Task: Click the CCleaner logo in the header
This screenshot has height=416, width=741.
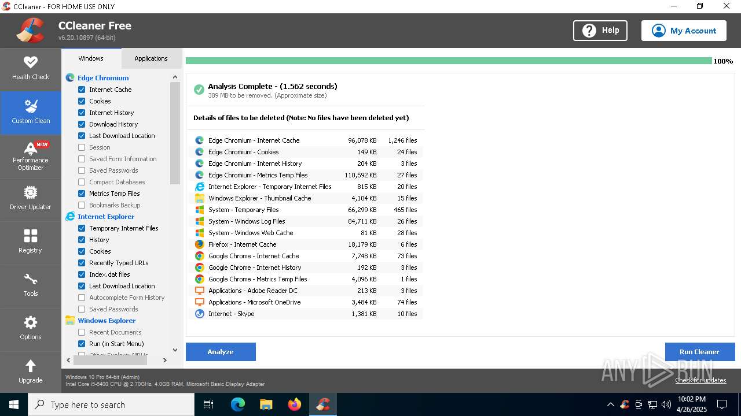Action: pyautogui.click(x=30, y=30)
